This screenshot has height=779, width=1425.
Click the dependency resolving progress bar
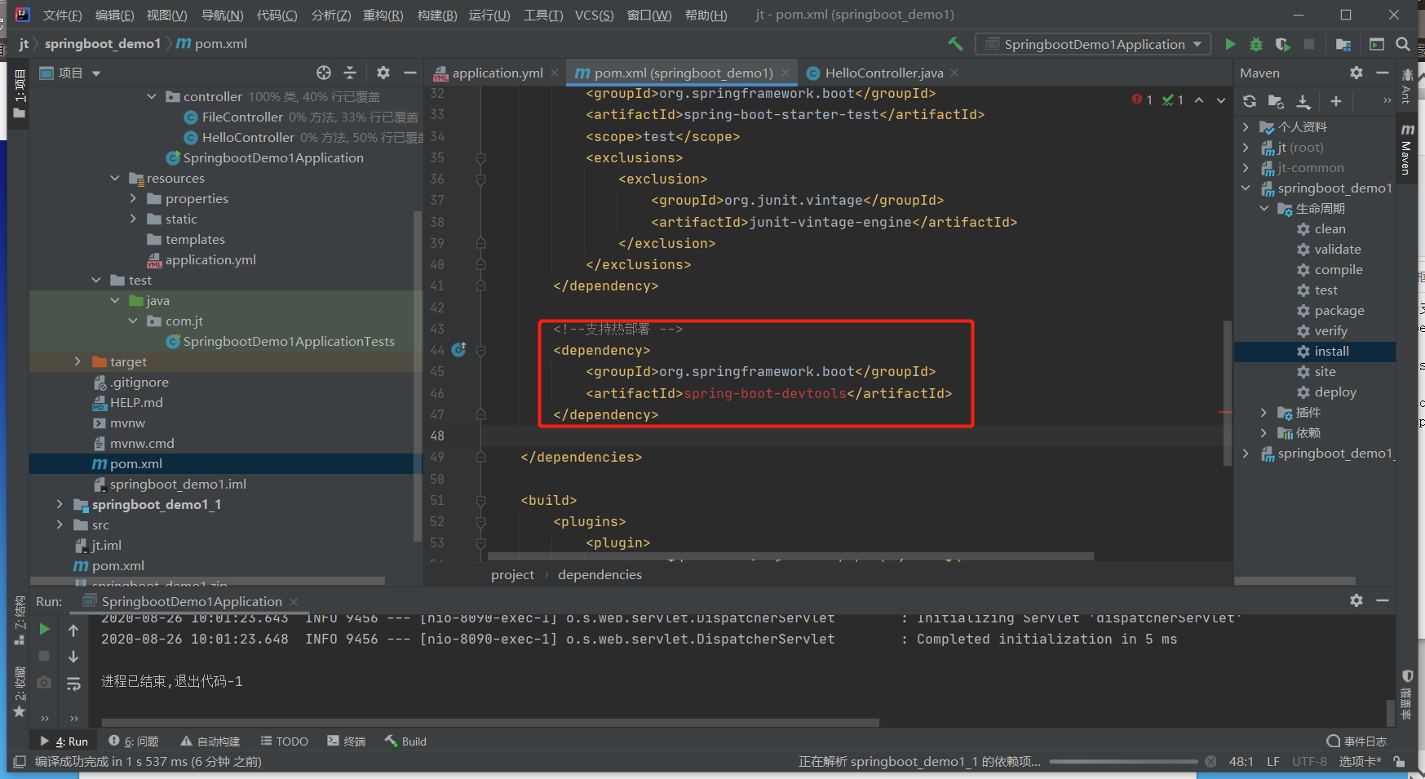1123,761
